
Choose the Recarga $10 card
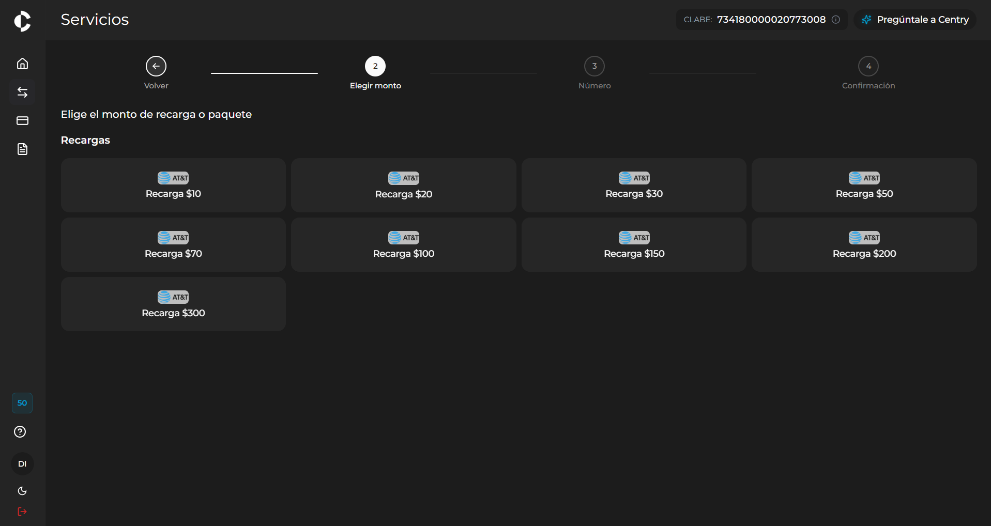point(173,185)
